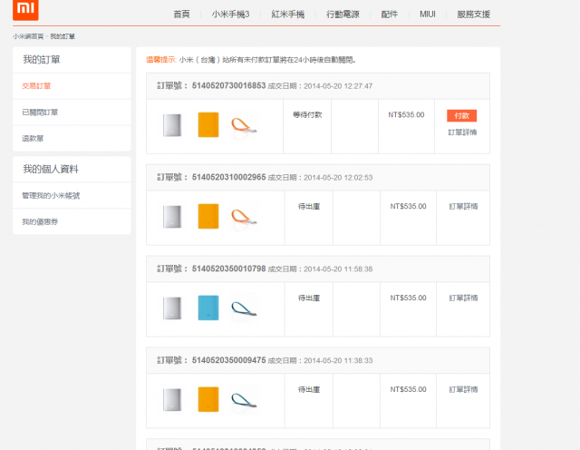Click NT$535.00 price of order 5140520730016853
The image size is (580, 450).
pyautogui.click(x=406, y=115)
